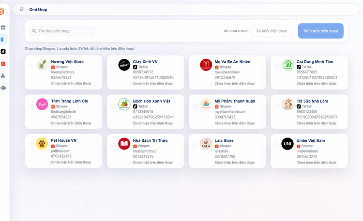Select Mỹ Phẩm Thanh Xuân radio button
This screenshot has height=221, width=363.
195,106
